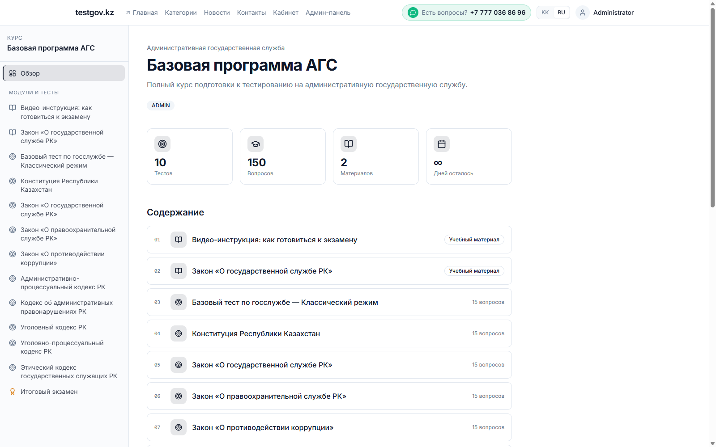The width and height of the screenshot is (716, 447).
Task: Click the ADMIN badge under course description
Action: tap(161, 105)
